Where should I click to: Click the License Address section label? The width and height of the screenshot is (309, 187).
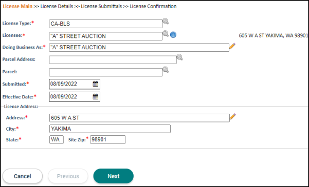coord(21,107)
